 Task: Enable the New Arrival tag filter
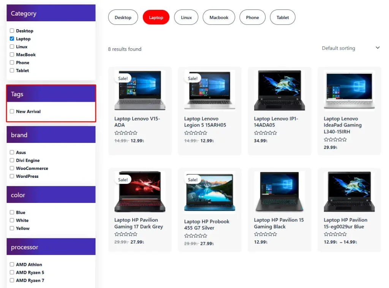point(12,111)
